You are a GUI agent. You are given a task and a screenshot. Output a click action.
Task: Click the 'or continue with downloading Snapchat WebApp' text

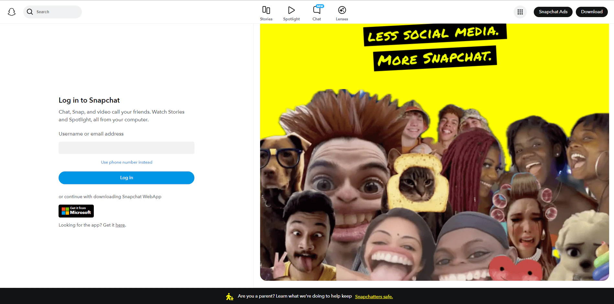[110, 197]
